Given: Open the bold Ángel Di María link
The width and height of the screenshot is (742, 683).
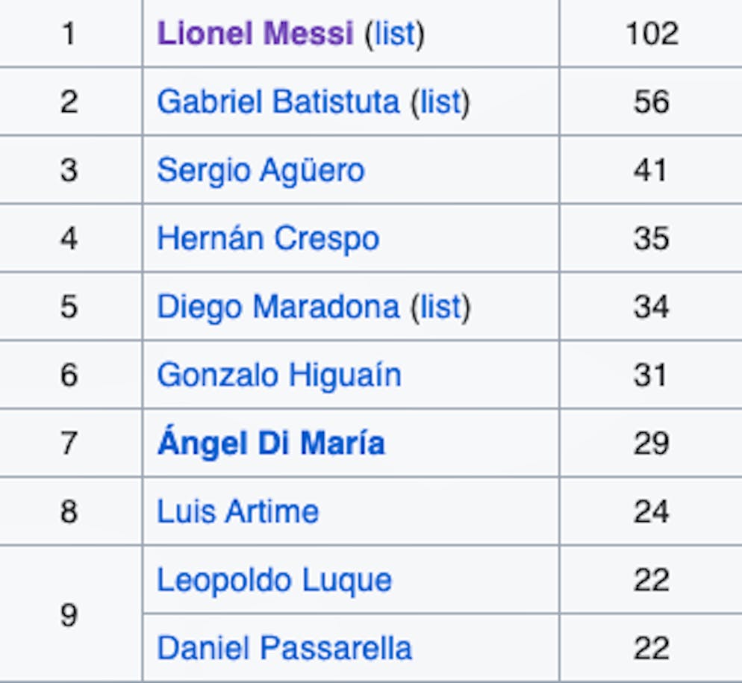Looking at the screenshot, I should point(271,443).
